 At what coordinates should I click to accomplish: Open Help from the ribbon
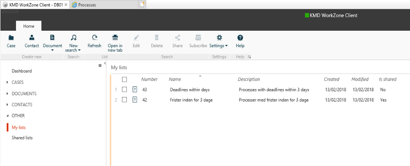(240, 41)
